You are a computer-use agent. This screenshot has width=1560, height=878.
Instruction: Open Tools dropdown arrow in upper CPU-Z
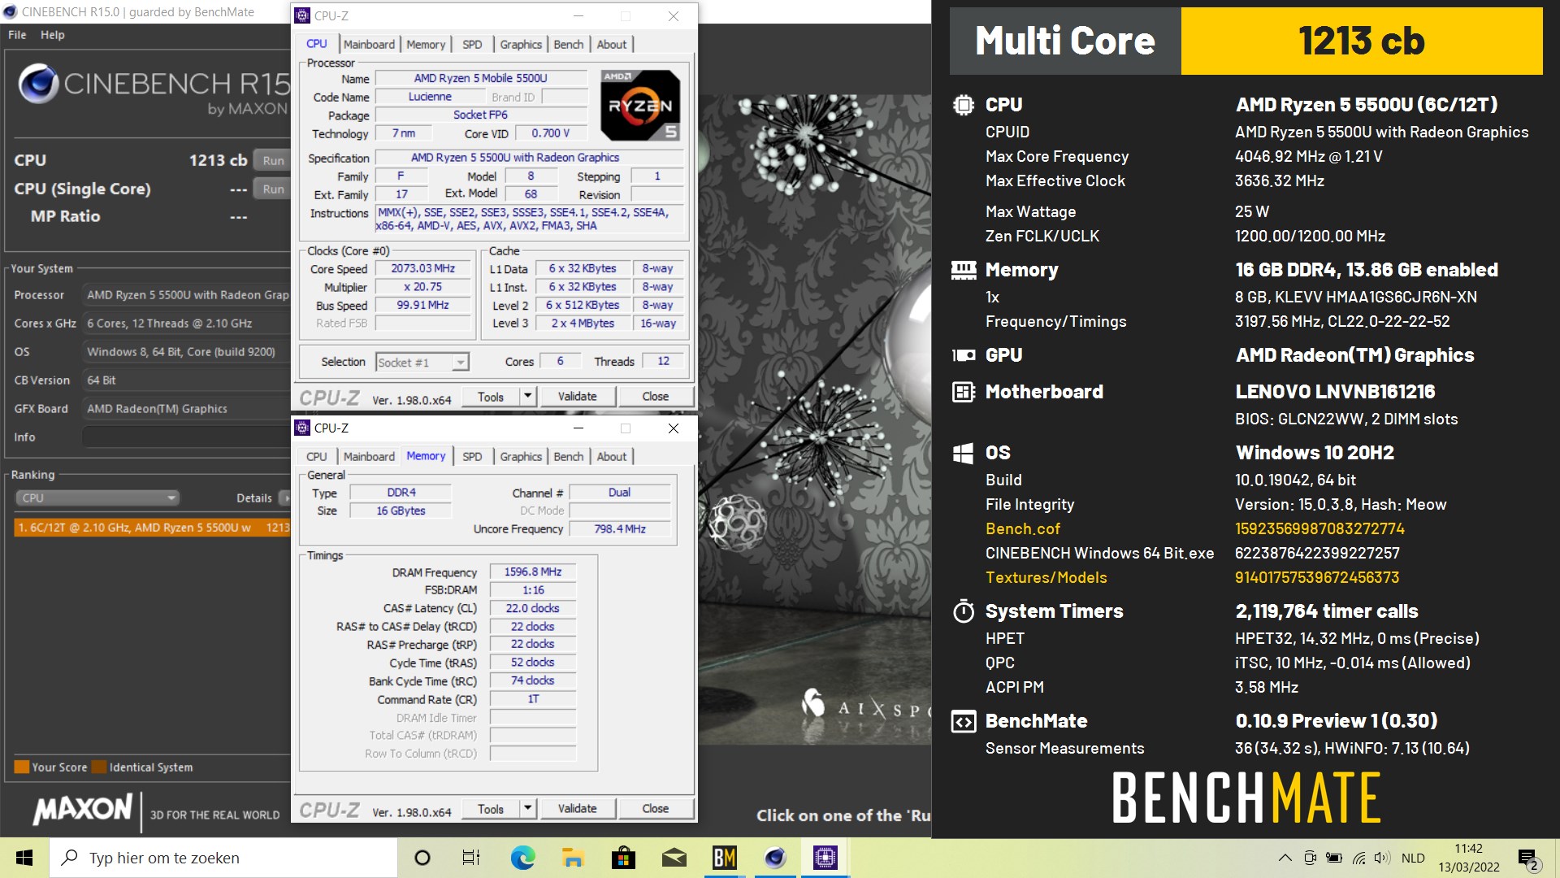pos(528,397)
